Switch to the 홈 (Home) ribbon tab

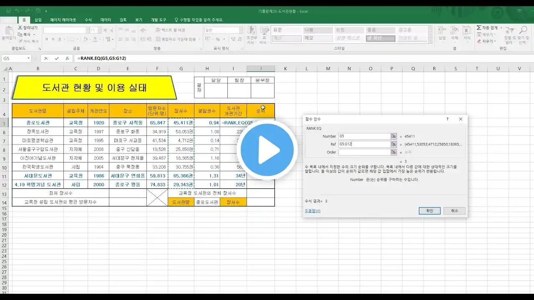point(24,20)
